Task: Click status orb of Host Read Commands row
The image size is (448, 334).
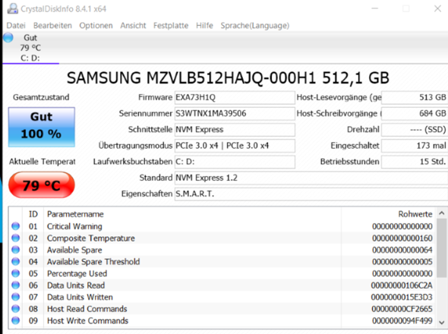Action: pyautogui.click(x=16, y=309)
